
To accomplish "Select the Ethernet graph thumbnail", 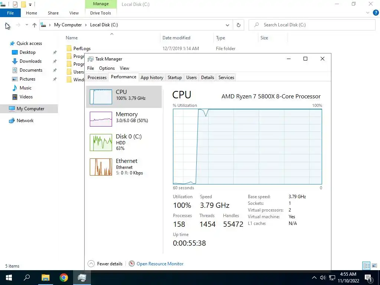I will [x=101, y=167].
